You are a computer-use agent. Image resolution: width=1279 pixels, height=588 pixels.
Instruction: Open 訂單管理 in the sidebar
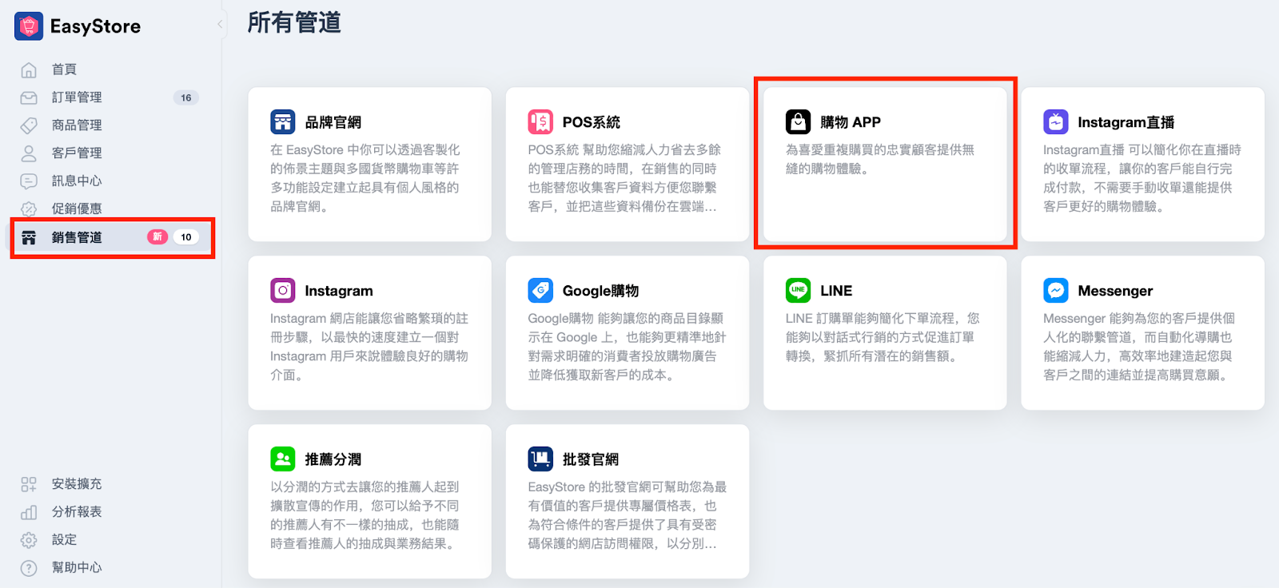(77, 97)
